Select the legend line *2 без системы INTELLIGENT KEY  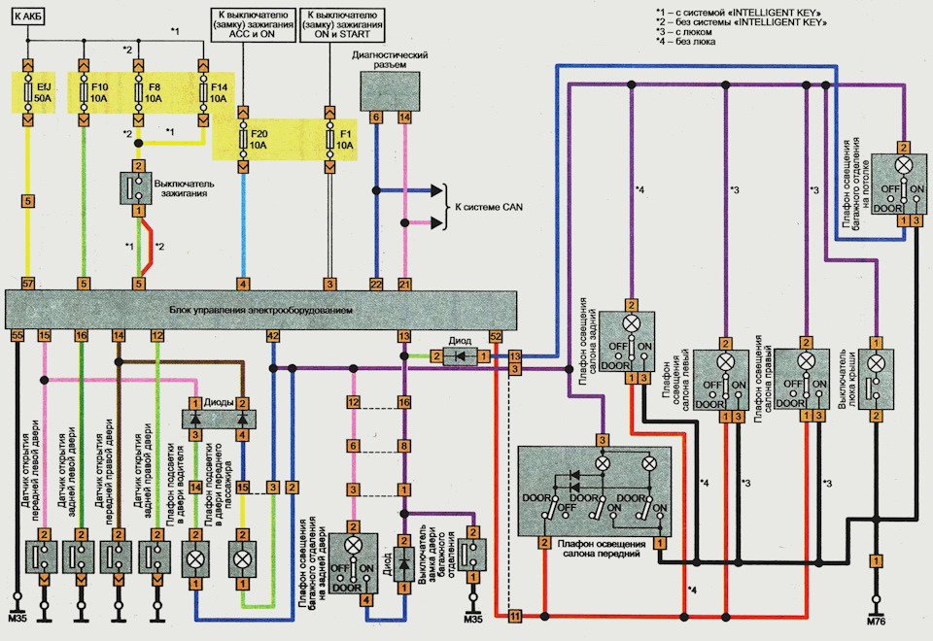click(742, 22)
